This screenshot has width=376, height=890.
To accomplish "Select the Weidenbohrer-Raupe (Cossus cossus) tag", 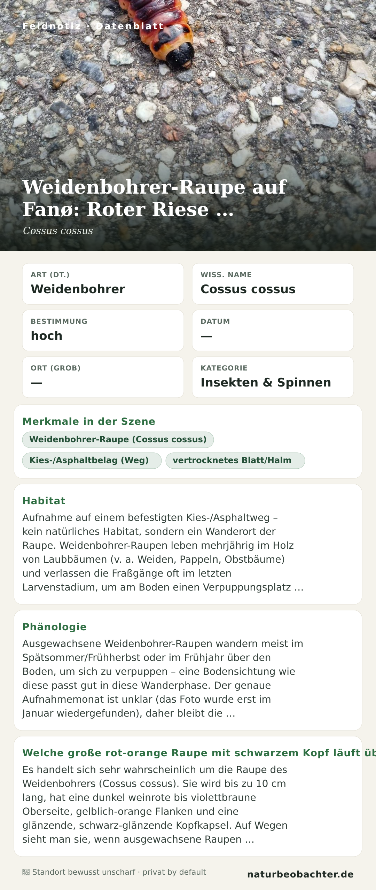I will coord(118,439).
